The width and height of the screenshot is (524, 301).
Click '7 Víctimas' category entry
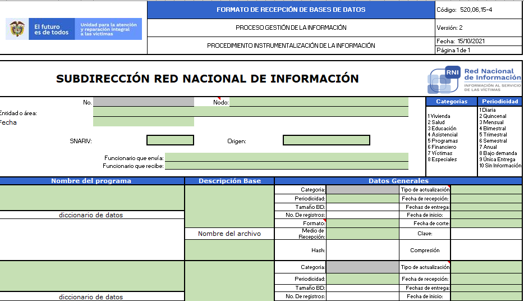[x=440, y=153]
